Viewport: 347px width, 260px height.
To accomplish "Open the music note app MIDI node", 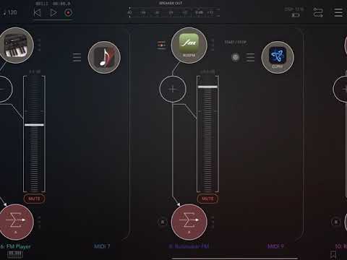I will (104, 57).
